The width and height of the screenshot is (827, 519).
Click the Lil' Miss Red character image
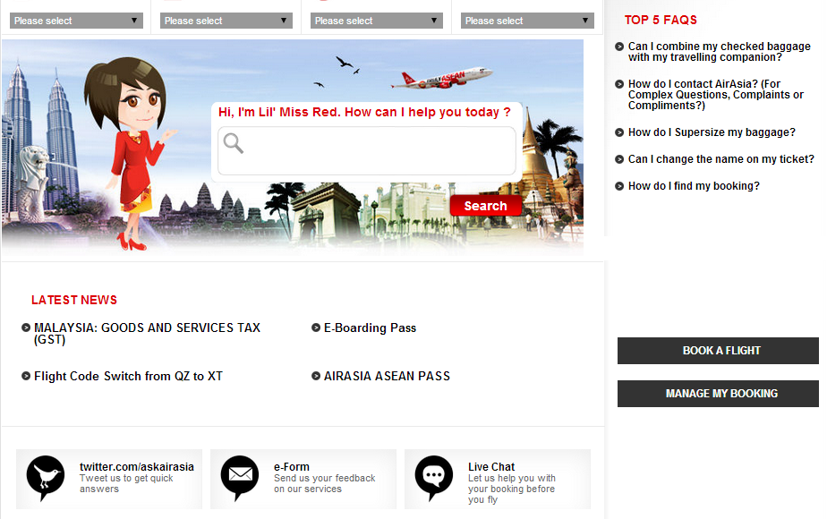click(131, 153)
